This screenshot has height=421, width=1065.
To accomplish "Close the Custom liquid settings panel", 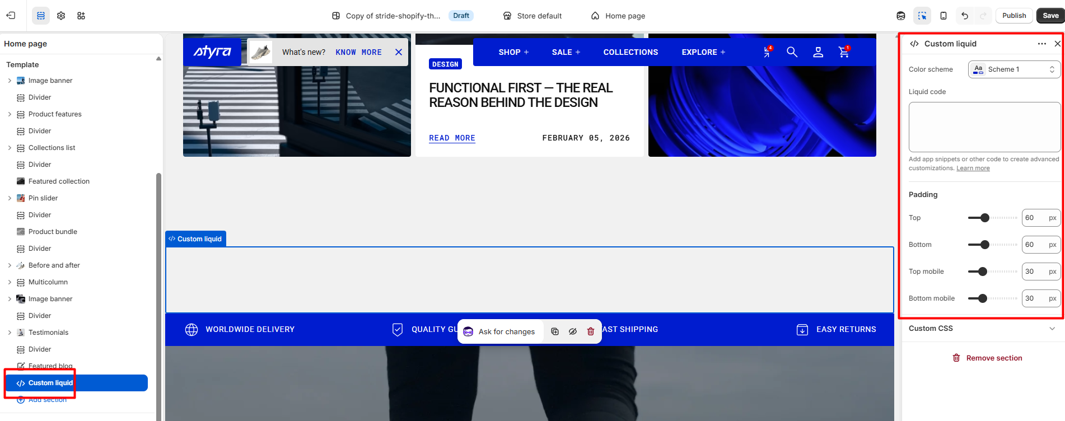I will click(1057, 44).
